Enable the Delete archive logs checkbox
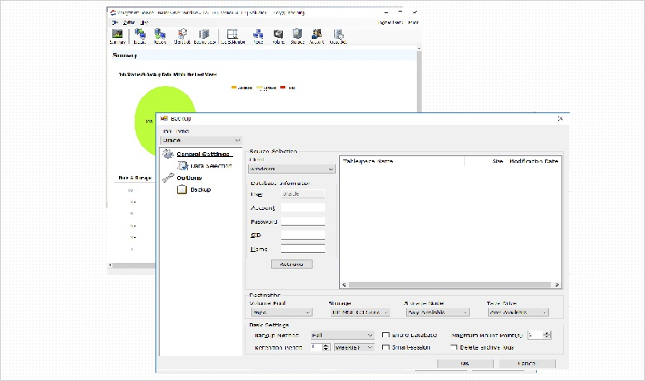Screen dimensions: 645x381 454,347
